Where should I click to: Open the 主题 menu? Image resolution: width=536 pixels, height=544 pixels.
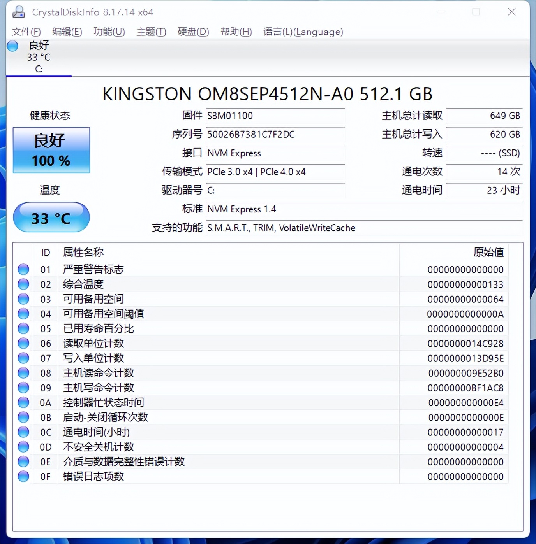point(151,32)
